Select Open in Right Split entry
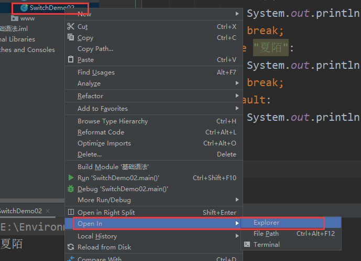The image size is (361, 261). coord(154,213)
